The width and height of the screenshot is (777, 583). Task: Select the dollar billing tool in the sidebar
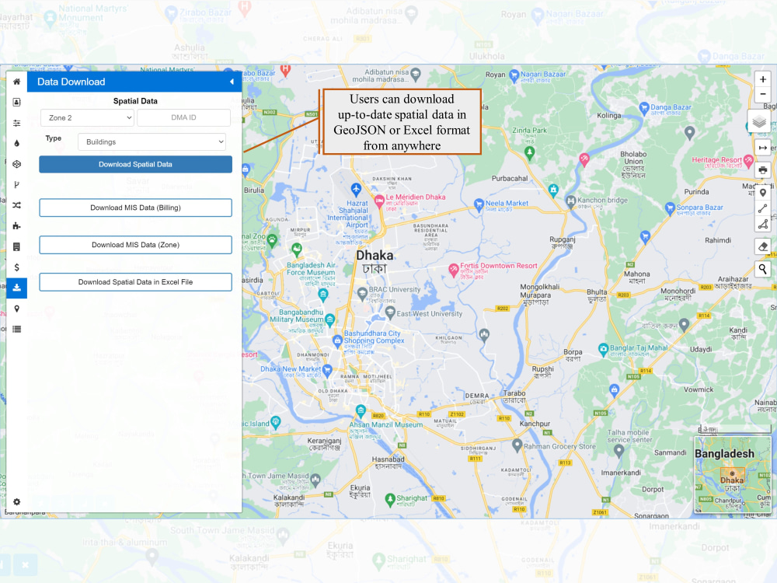click(16, 267)
